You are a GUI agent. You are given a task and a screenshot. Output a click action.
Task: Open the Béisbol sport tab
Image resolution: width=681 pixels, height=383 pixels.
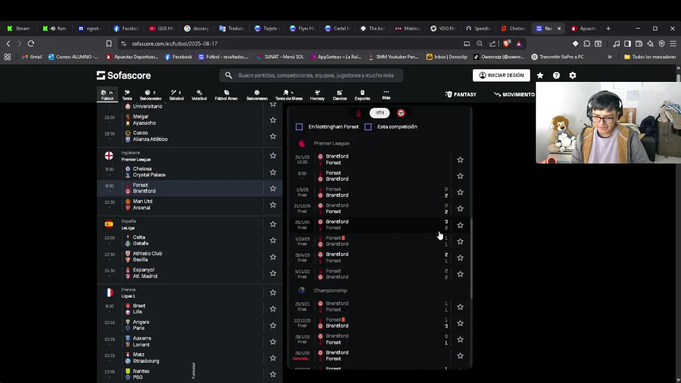click(x=176, y=95)
